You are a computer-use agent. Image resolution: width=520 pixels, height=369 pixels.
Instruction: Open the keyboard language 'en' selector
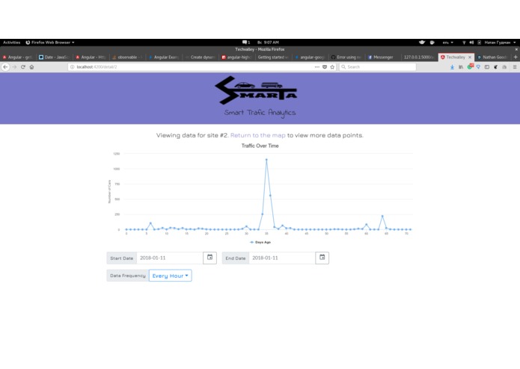(447, 43)
